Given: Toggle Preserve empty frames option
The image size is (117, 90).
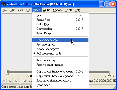Looking at the screenshot, I should click(x=60, y=65).
